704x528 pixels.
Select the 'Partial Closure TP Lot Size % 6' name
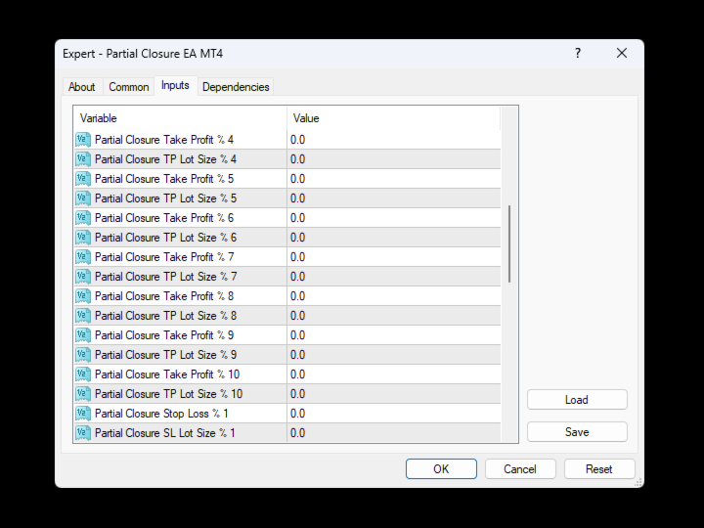tap(165, 238)
